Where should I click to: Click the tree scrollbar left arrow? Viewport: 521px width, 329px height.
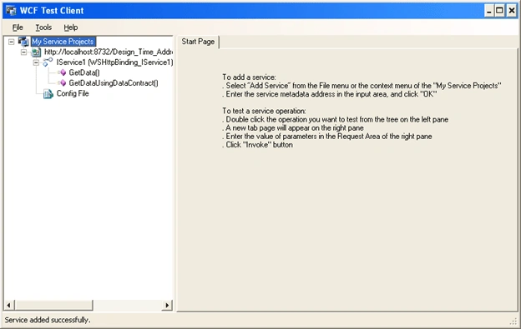[x=9, y=305]
